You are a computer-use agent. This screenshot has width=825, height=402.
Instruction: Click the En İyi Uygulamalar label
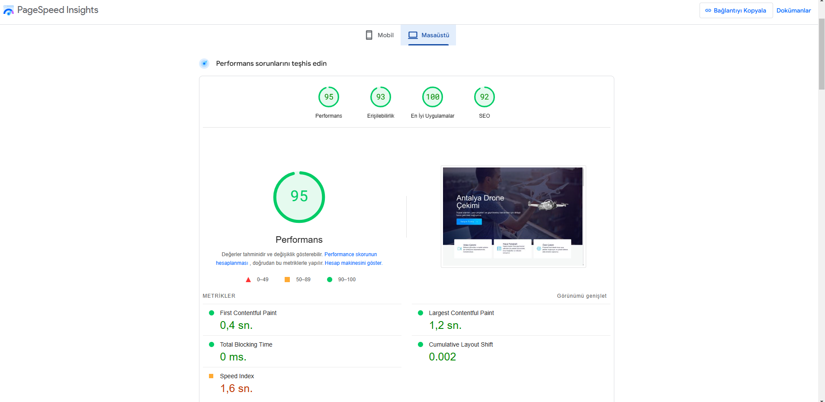(433, 116)
